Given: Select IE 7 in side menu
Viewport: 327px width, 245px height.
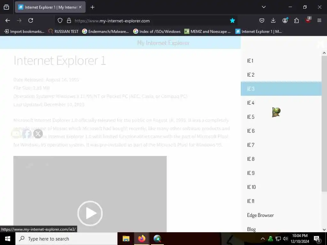Looking at the screenshot, I should point(281,145).
